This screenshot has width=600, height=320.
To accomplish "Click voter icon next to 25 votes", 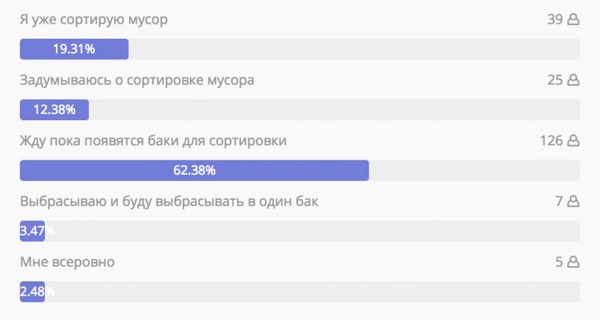I will click(573, 79).
